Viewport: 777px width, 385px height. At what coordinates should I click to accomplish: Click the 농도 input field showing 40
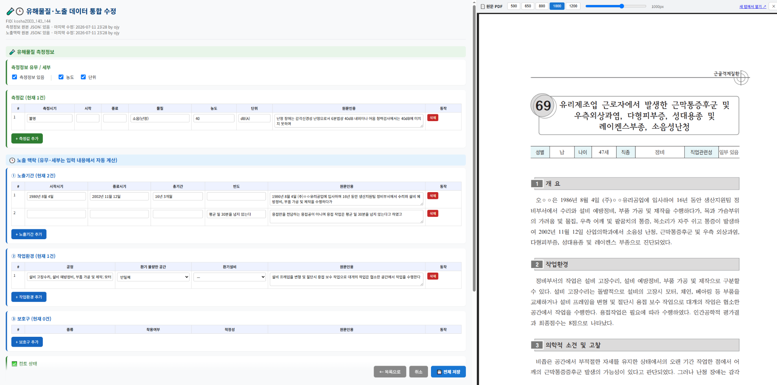pos(214,118)
